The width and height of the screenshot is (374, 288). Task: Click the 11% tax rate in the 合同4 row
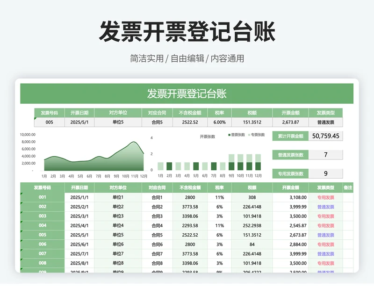coord(219,225)
